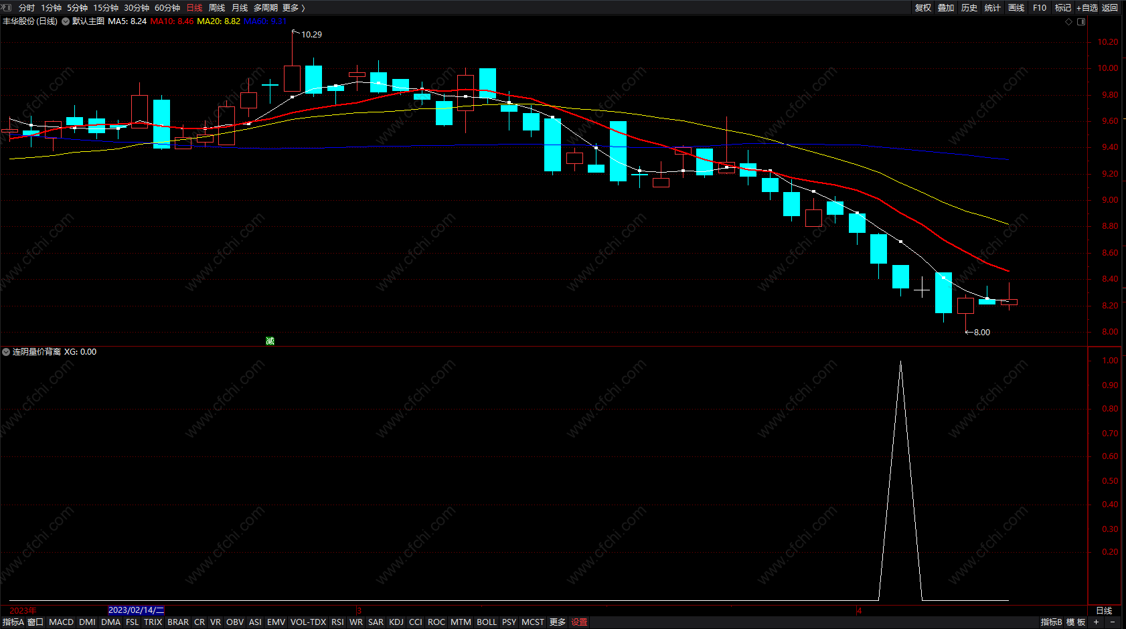
Task: Expand the 连阴量价背离 indicator dropdown arrow
Action: click(x=6, y=351)
